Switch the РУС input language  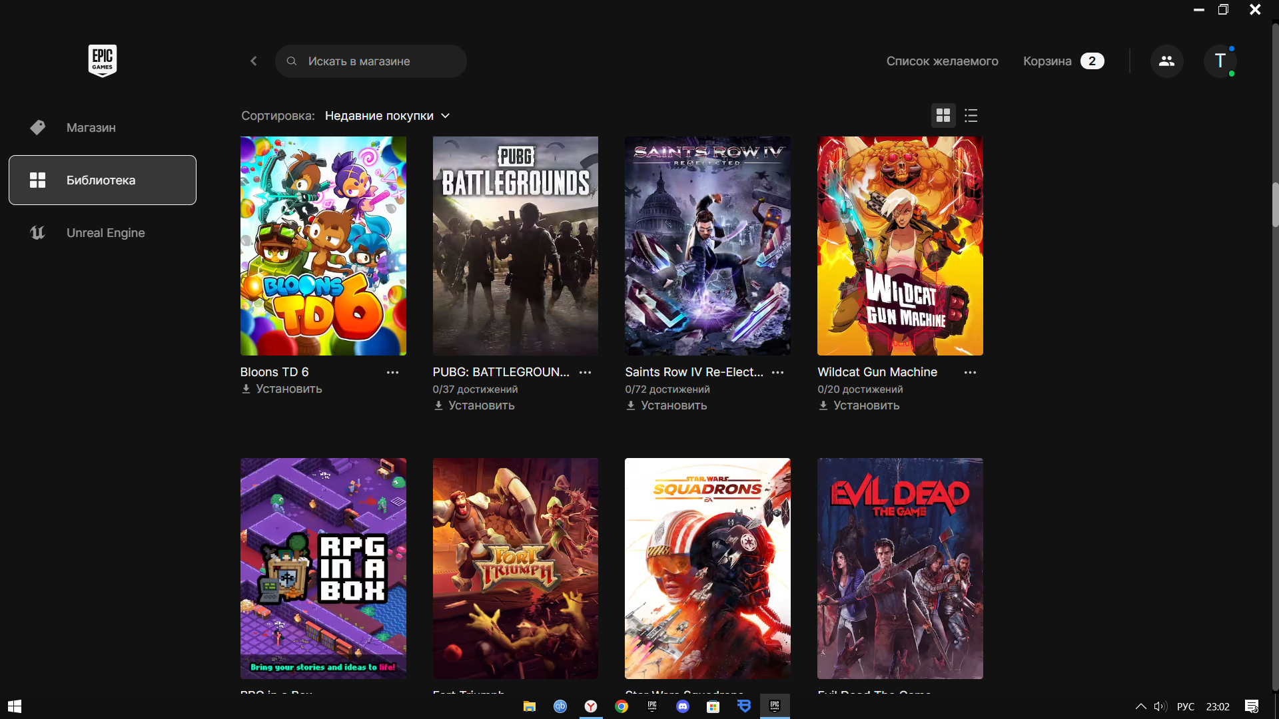point(1186,706)
